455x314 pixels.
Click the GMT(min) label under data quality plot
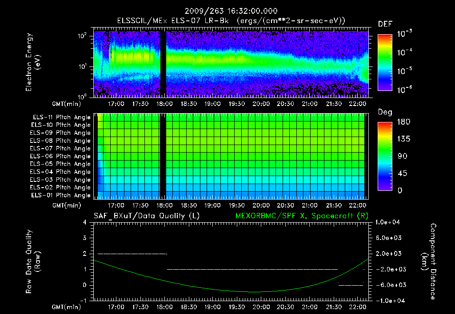67,307
